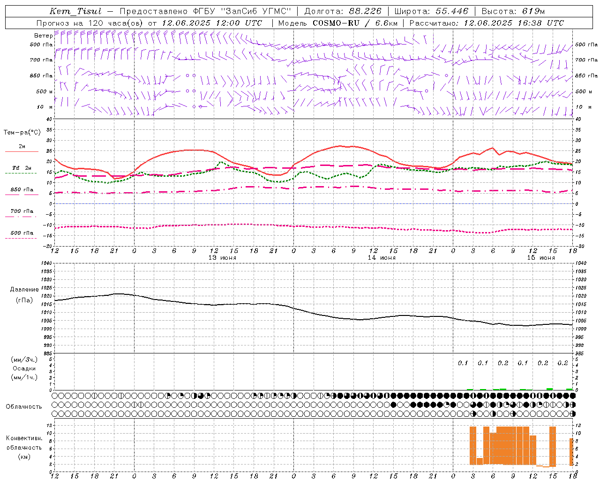Click the Конвективн. облачность label
Screen dimensions: 600x480
click(24, 443)
